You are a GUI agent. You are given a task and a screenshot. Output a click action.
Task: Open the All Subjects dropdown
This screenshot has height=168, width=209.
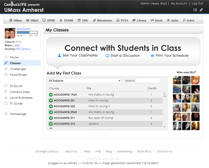click(x=84, y=81)
